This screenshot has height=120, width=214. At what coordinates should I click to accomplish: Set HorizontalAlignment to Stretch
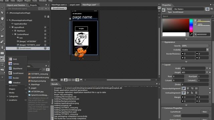pyautogui.click(x=196, y=88)
